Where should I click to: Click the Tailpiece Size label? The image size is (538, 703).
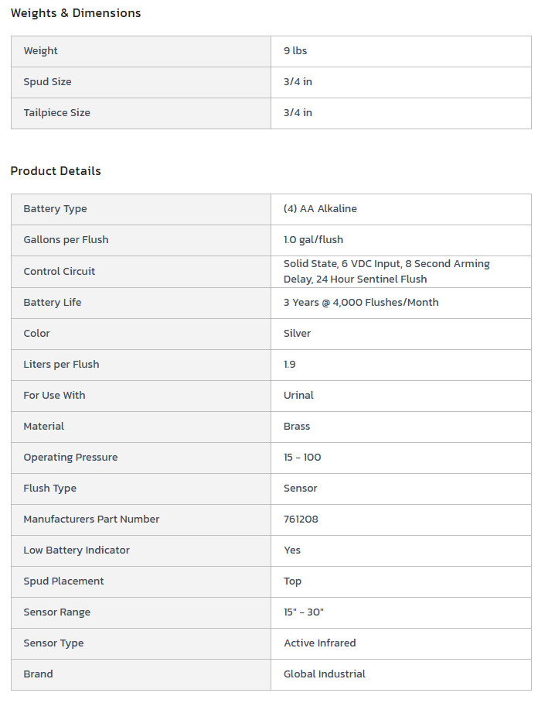56,113
